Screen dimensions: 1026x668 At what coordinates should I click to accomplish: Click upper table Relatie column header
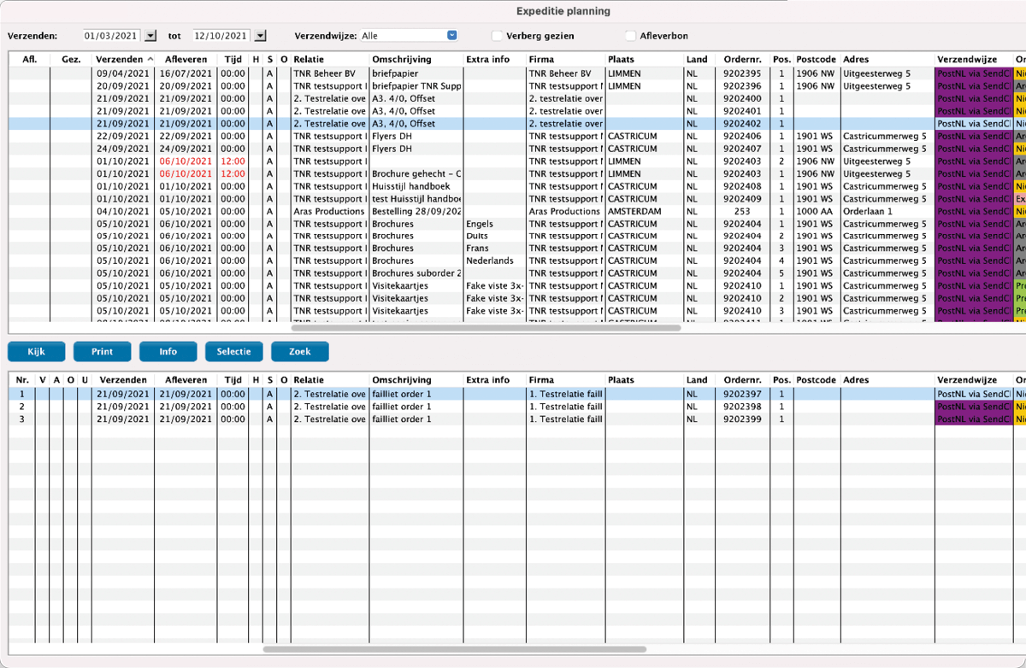(329, 60)
